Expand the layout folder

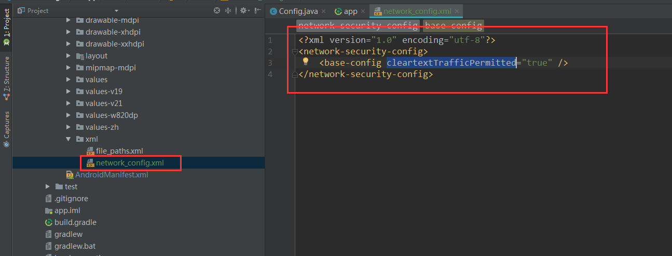pos(68,56)
